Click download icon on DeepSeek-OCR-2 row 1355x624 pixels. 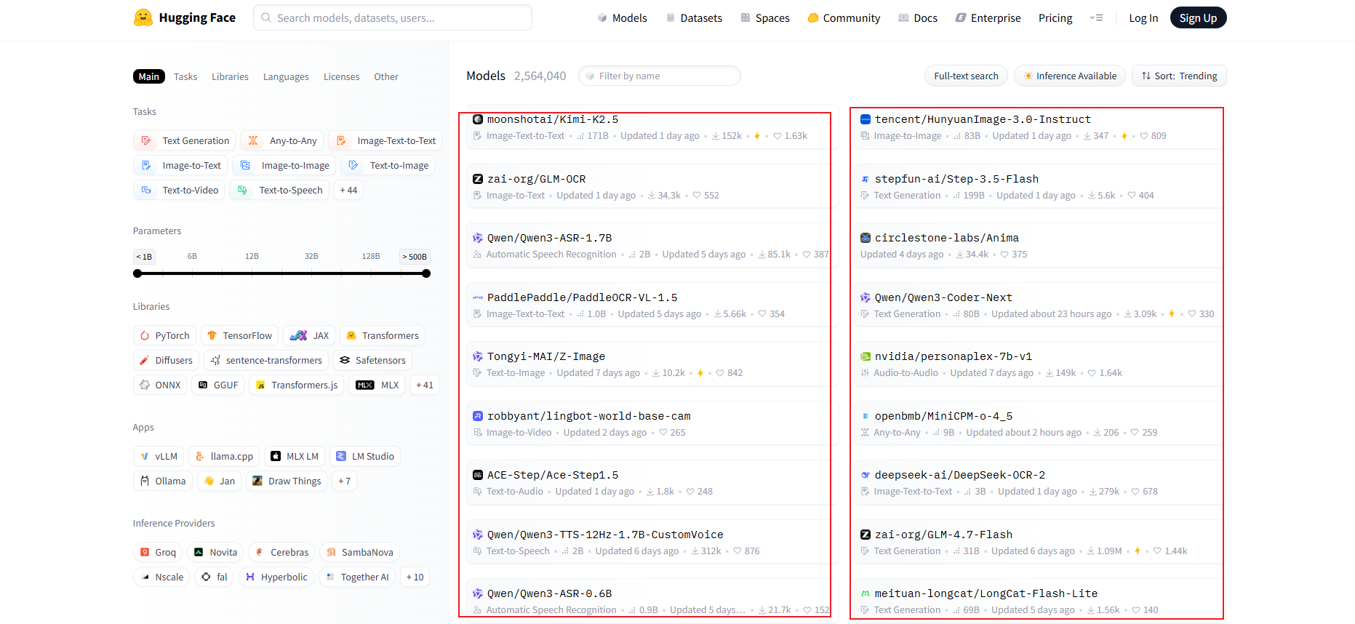1093,492
